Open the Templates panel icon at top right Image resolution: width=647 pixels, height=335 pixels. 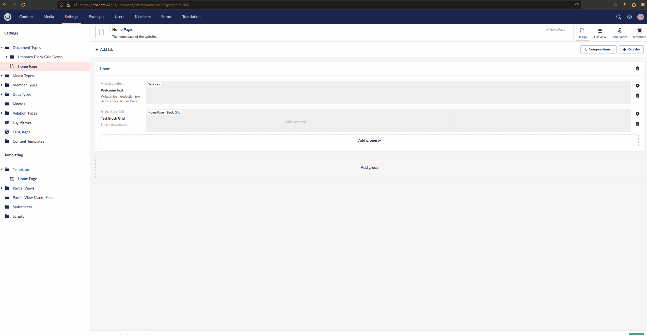(x=639, y=32)
